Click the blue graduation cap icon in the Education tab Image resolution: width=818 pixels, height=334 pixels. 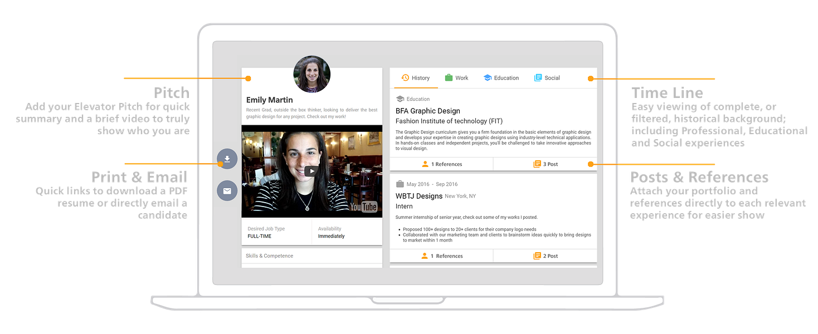pyautogui.click(x=488, y=78)
